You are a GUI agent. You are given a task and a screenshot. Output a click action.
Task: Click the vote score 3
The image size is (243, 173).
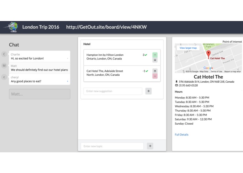click(x=143, y=55)
